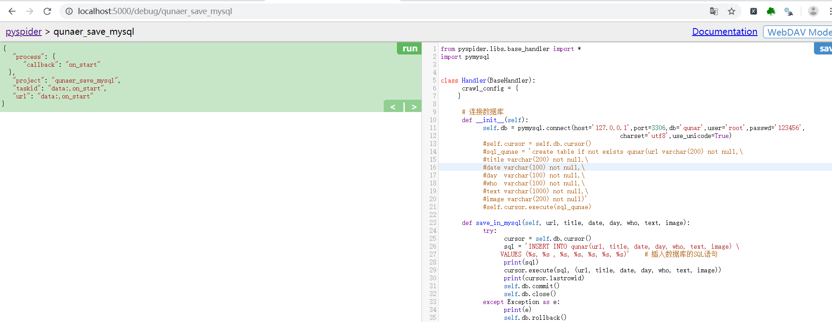
Task: Open the pyspider home link
Action: (24, 32)
